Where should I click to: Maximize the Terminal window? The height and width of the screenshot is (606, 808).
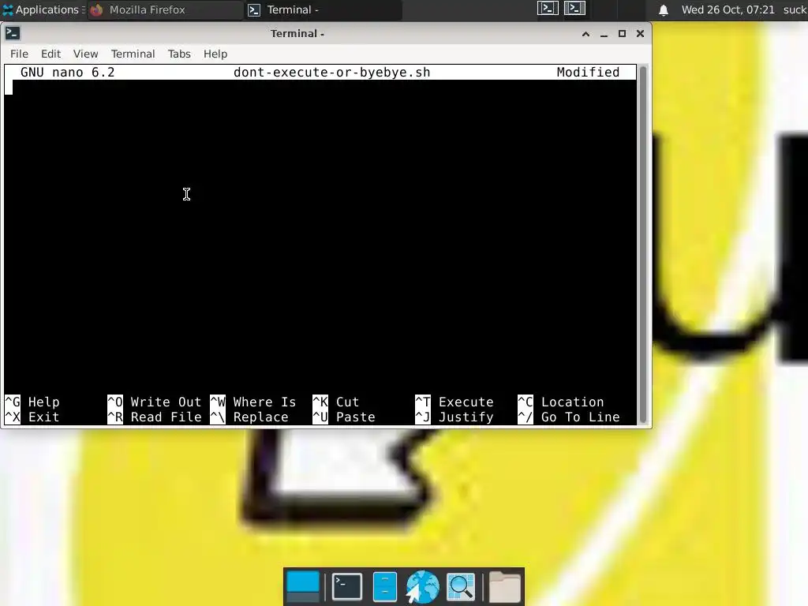point(622,34)
